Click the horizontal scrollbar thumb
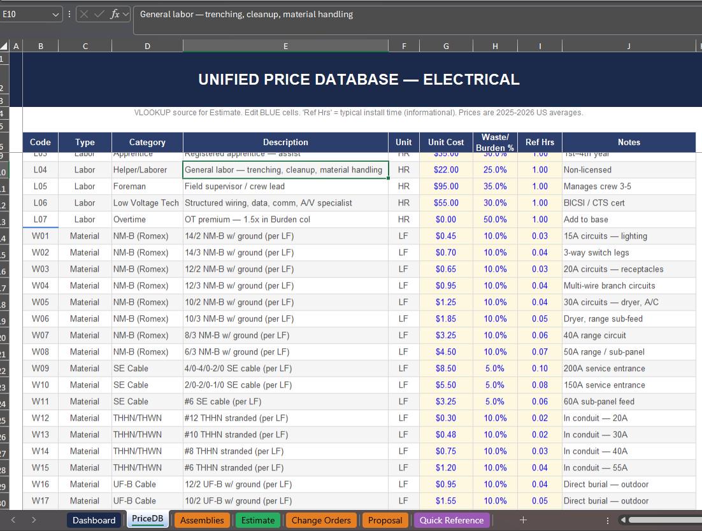 click(665, 520)
